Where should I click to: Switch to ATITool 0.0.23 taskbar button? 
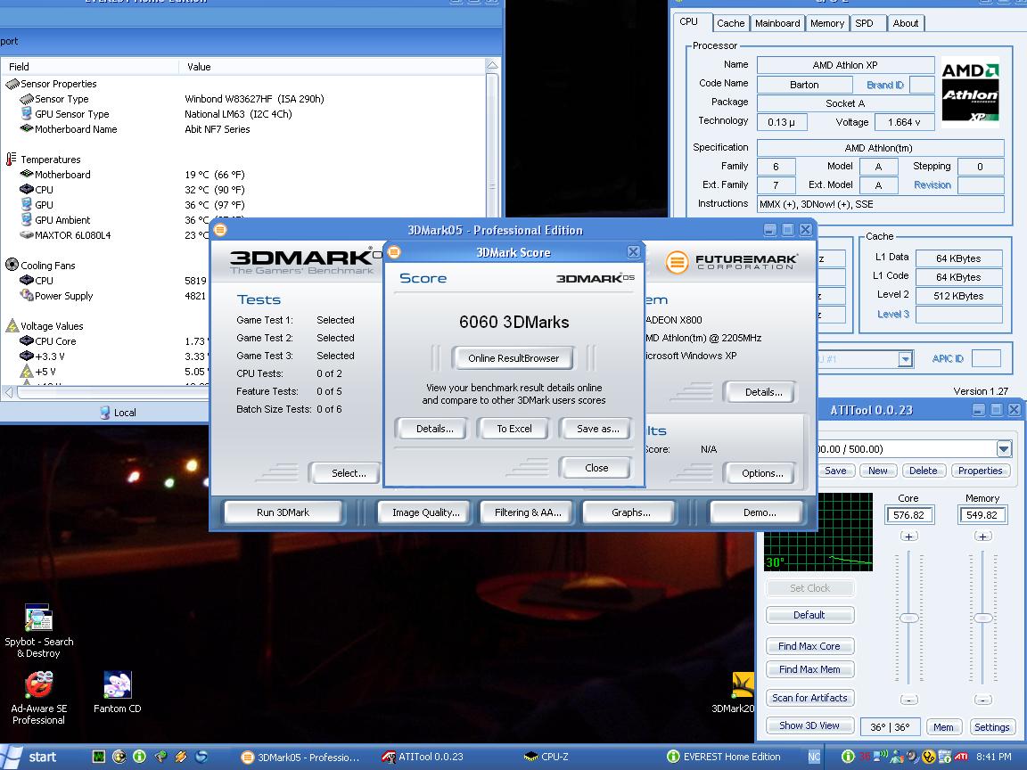click(x=423, y=757)
